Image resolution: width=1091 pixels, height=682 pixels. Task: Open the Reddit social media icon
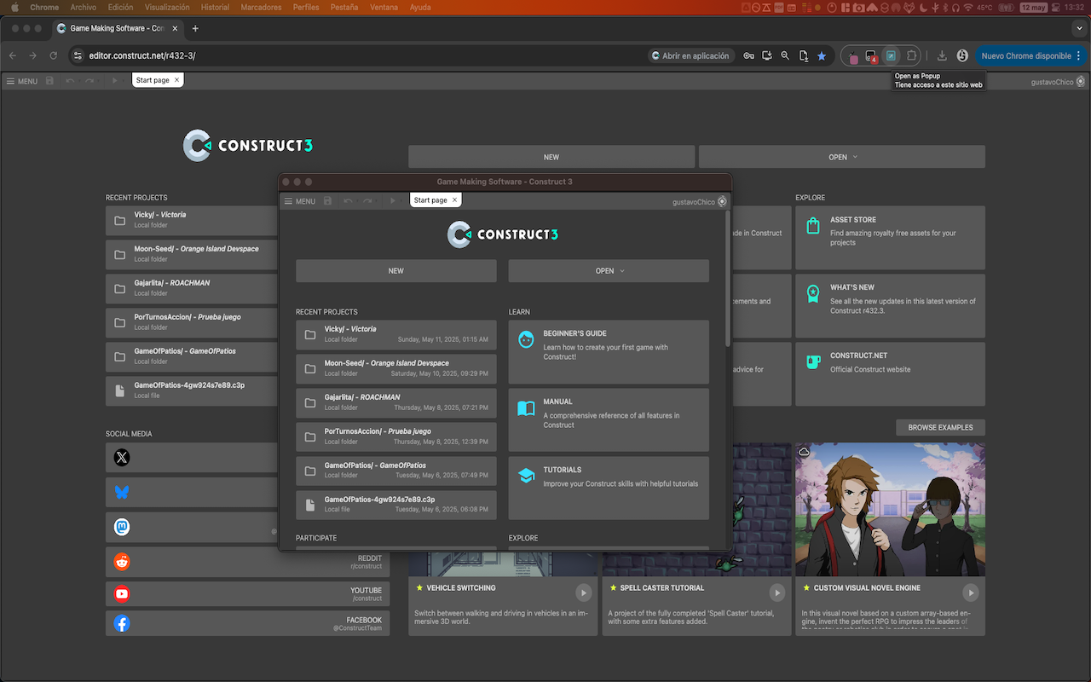point(122,562)
